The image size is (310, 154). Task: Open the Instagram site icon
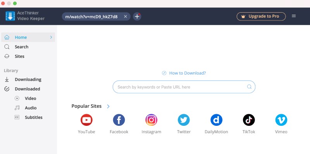pos(151,120)
